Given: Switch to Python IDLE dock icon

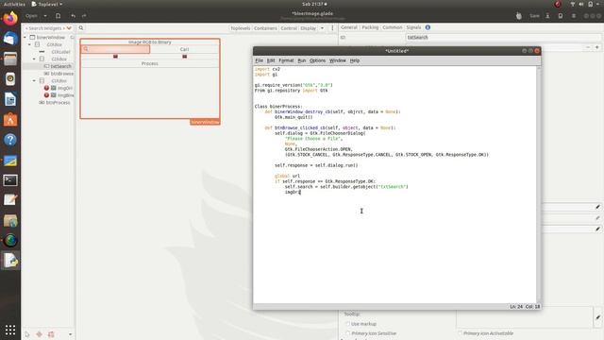Looking at the screenshot, I should pos(10,261).
